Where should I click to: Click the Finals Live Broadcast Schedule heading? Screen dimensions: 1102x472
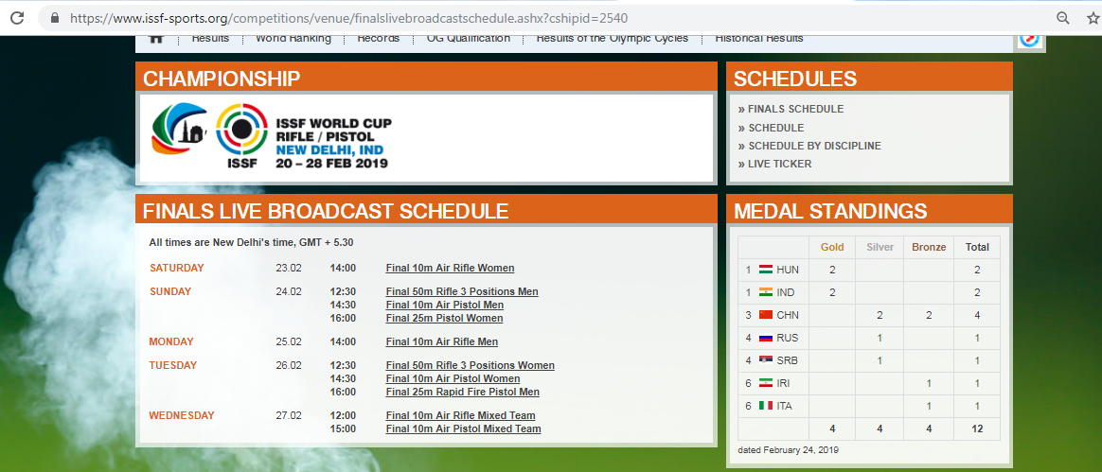326,211
